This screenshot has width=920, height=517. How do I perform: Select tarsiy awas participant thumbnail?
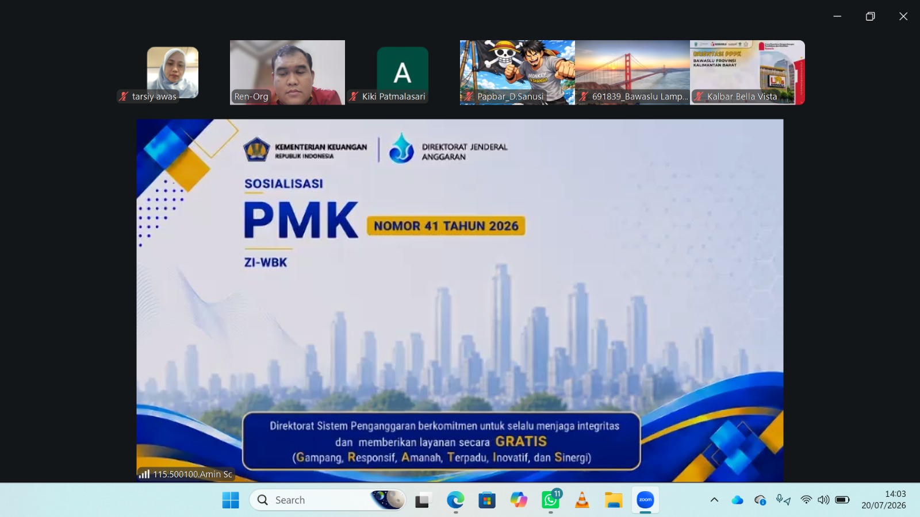[172, 72]
